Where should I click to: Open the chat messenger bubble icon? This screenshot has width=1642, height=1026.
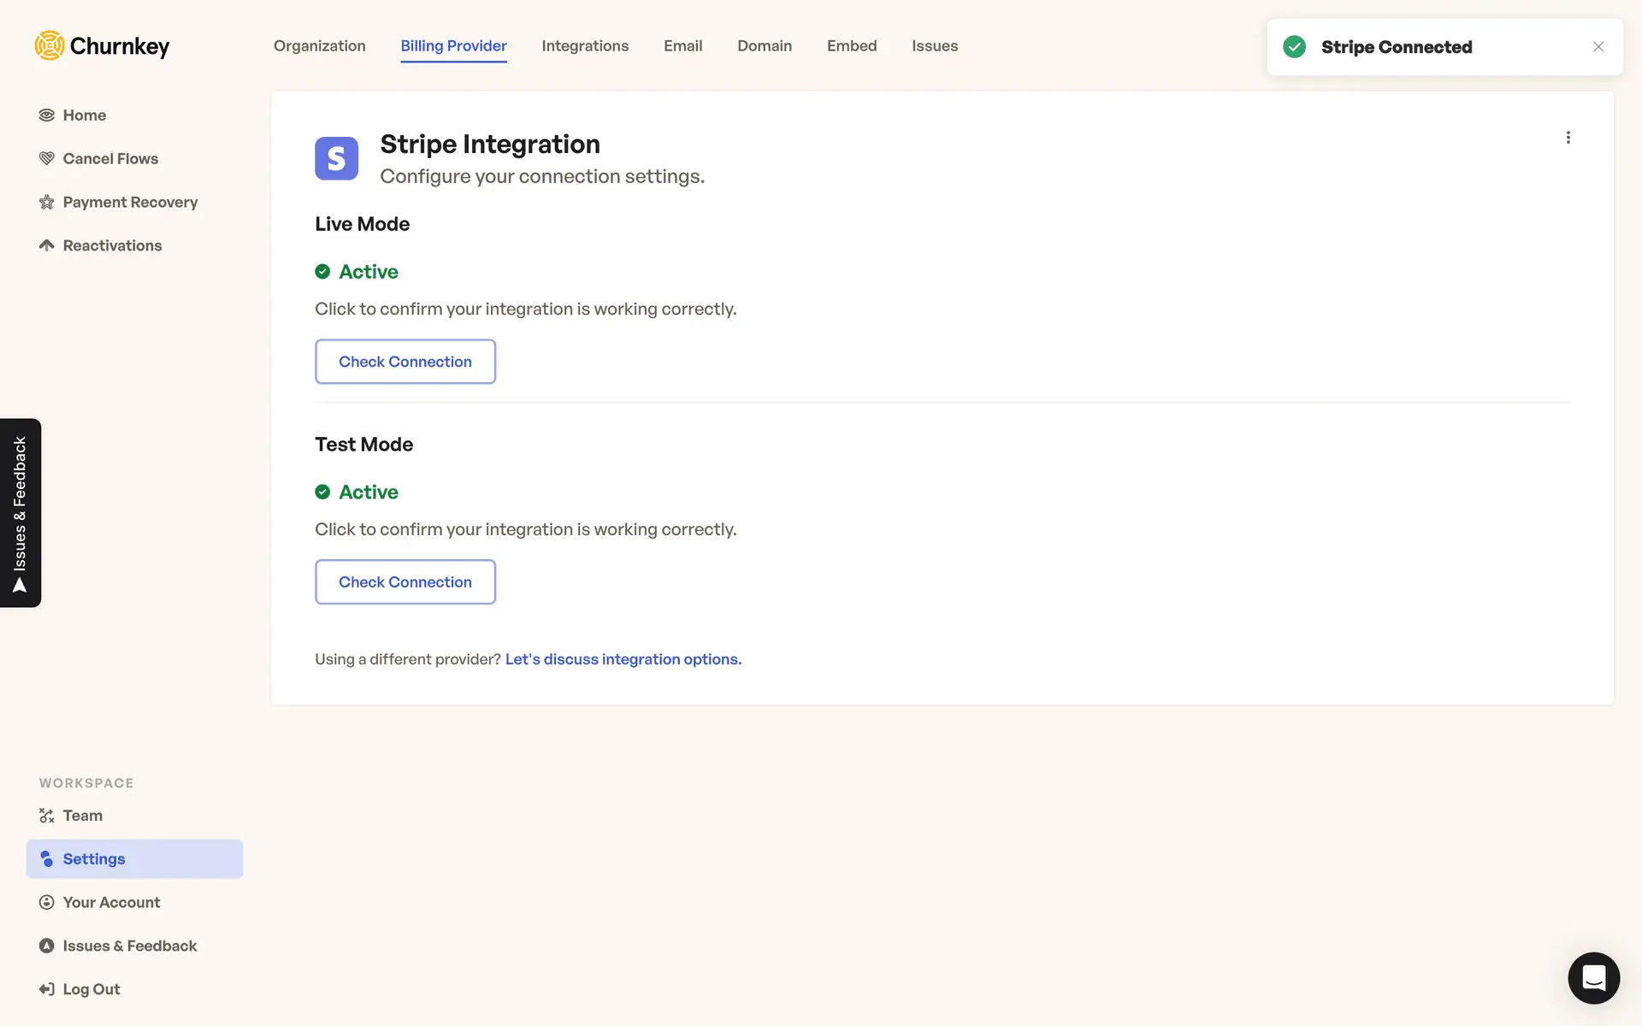[1593, 977]
